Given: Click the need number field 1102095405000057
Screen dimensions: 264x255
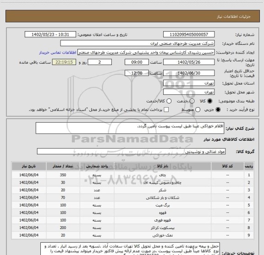Looking at the screenshot, I should click(x=189, y=34).
